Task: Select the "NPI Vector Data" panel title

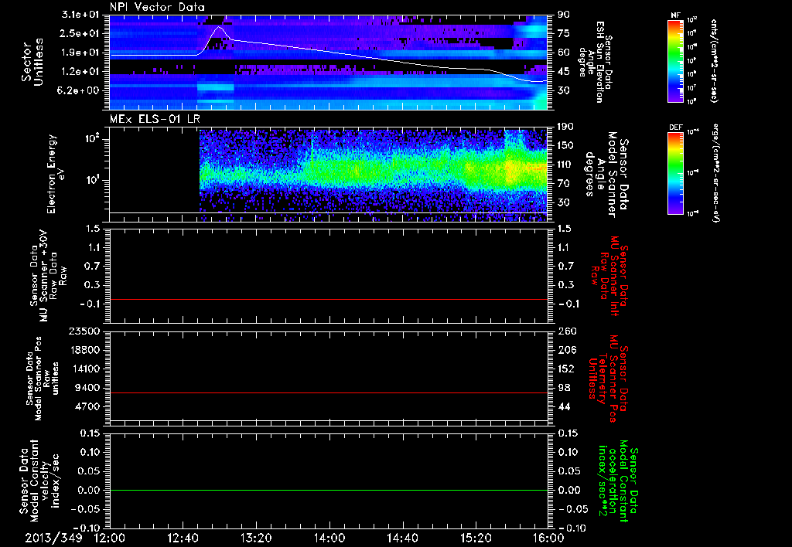Action: coord(157,7)
